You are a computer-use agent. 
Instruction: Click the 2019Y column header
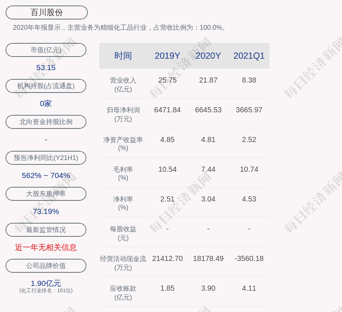pyautogui.click(x=167, y=56)
